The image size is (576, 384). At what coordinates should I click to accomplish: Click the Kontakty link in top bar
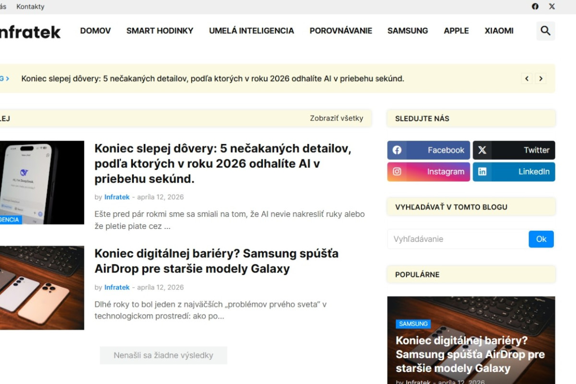(x=30, y=7)
